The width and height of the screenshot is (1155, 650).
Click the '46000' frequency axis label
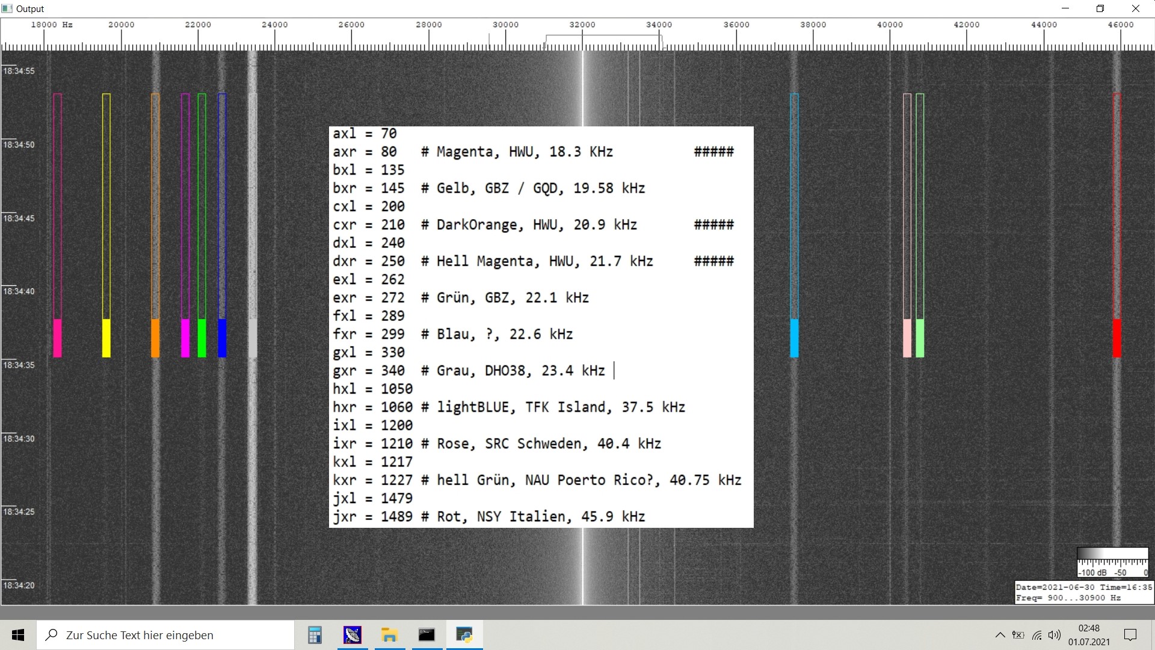click(x=1121, y=25)
